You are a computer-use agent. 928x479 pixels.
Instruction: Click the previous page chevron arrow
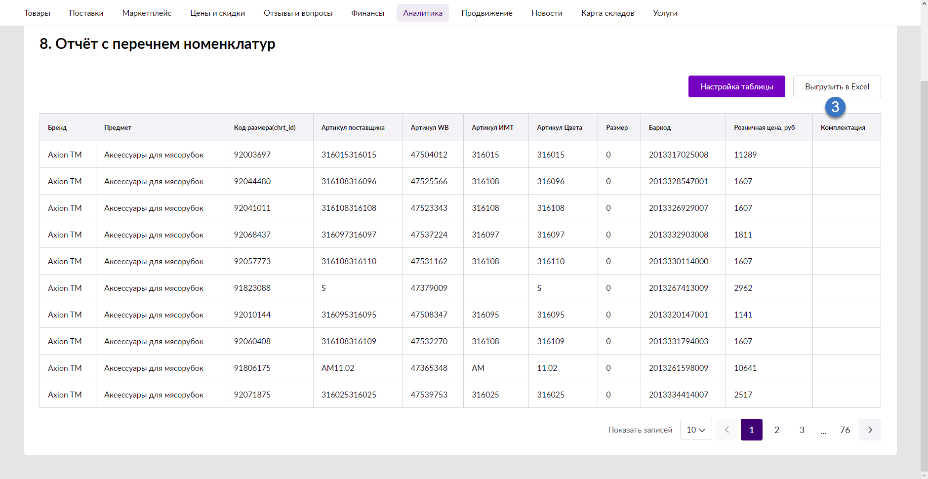click(726, 430)
